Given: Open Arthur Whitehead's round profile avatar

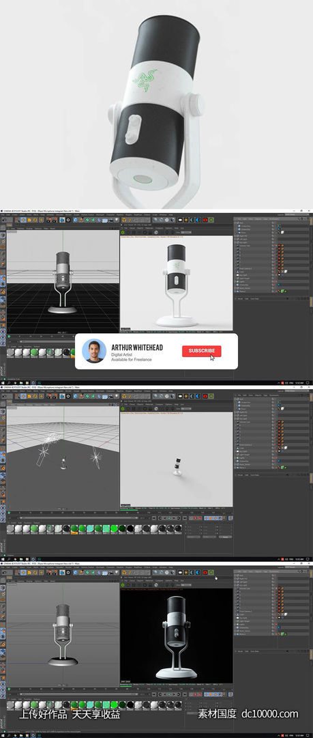Looking at the screenshot, I should tap(94, 351).
